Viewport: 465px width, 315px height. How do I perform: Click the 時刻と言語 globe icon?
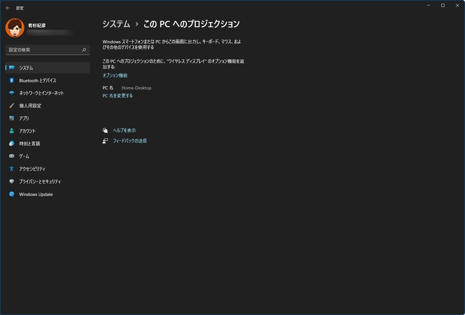pos(12,144)
